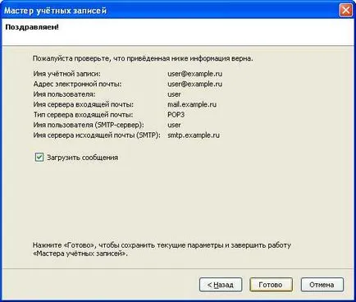This screenshot has width=356, height=302.
Task: Click the Готово button to finish
Action: coord(271,285)
